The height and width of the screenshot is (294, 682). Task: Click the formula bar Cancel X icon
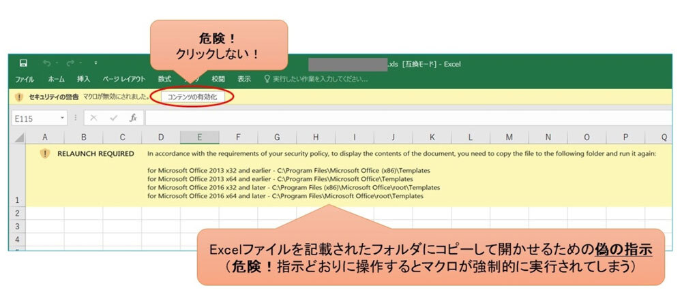pyautogui.click(x=93, y=118)
